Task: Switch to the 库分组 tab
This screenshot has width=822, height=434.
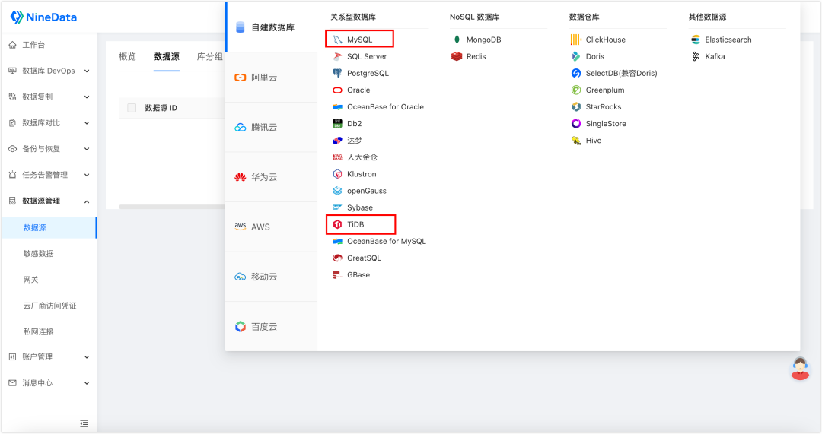Action: point(210,56)
